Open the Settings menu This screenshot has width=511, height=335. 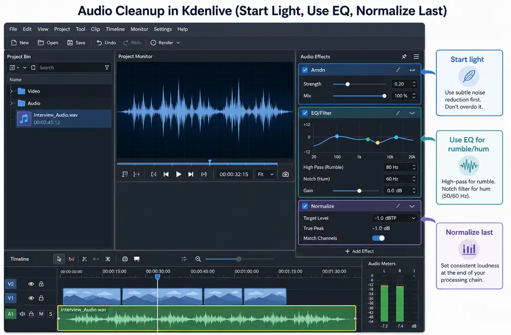pyautogui.click(x=163, y=29)
